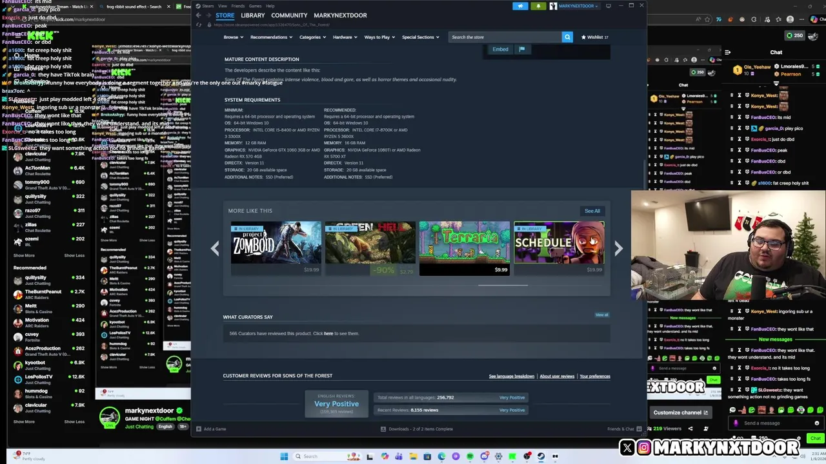Open Steam announcements megaphone button
Image resolution: width=826 pixels, height=464 pixels.
tap(521, 6)
